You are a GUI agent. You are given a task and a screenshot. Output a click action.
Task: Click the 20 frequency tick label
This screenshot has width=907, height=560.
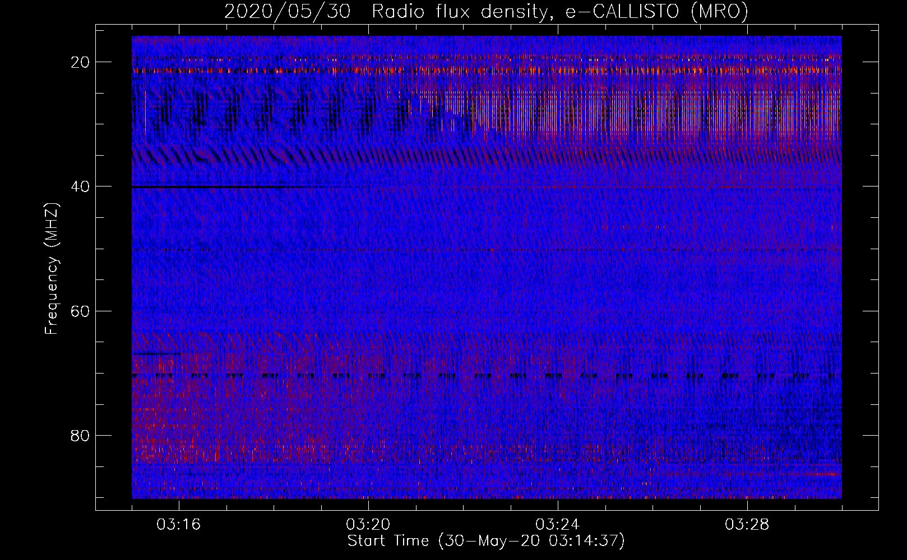(x=81, y=62)
